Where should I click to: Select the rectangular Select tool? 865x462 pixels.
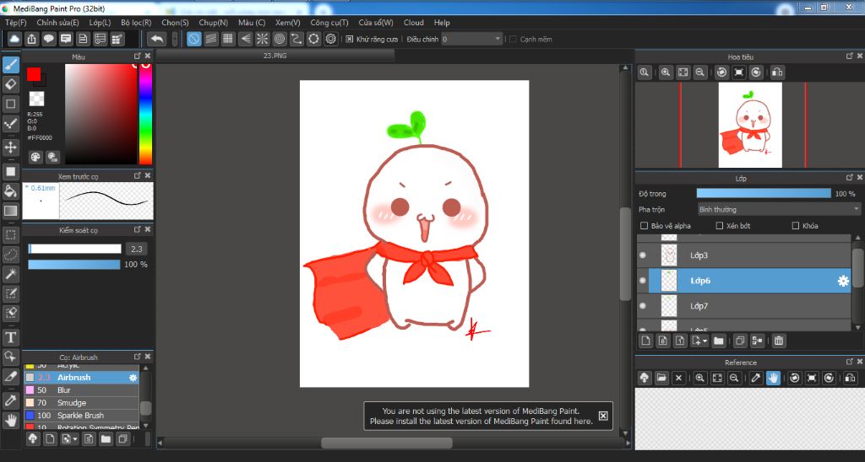click(10, 235)
